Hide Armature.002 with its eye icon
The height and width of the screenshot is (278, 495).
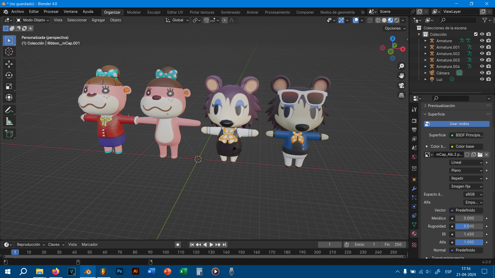click(482, 54)
